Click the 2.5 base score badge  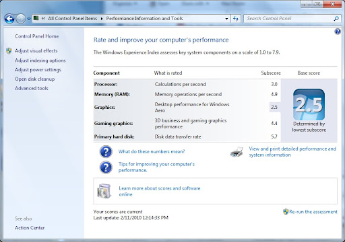pyautogui.click(x=309, y=104)
